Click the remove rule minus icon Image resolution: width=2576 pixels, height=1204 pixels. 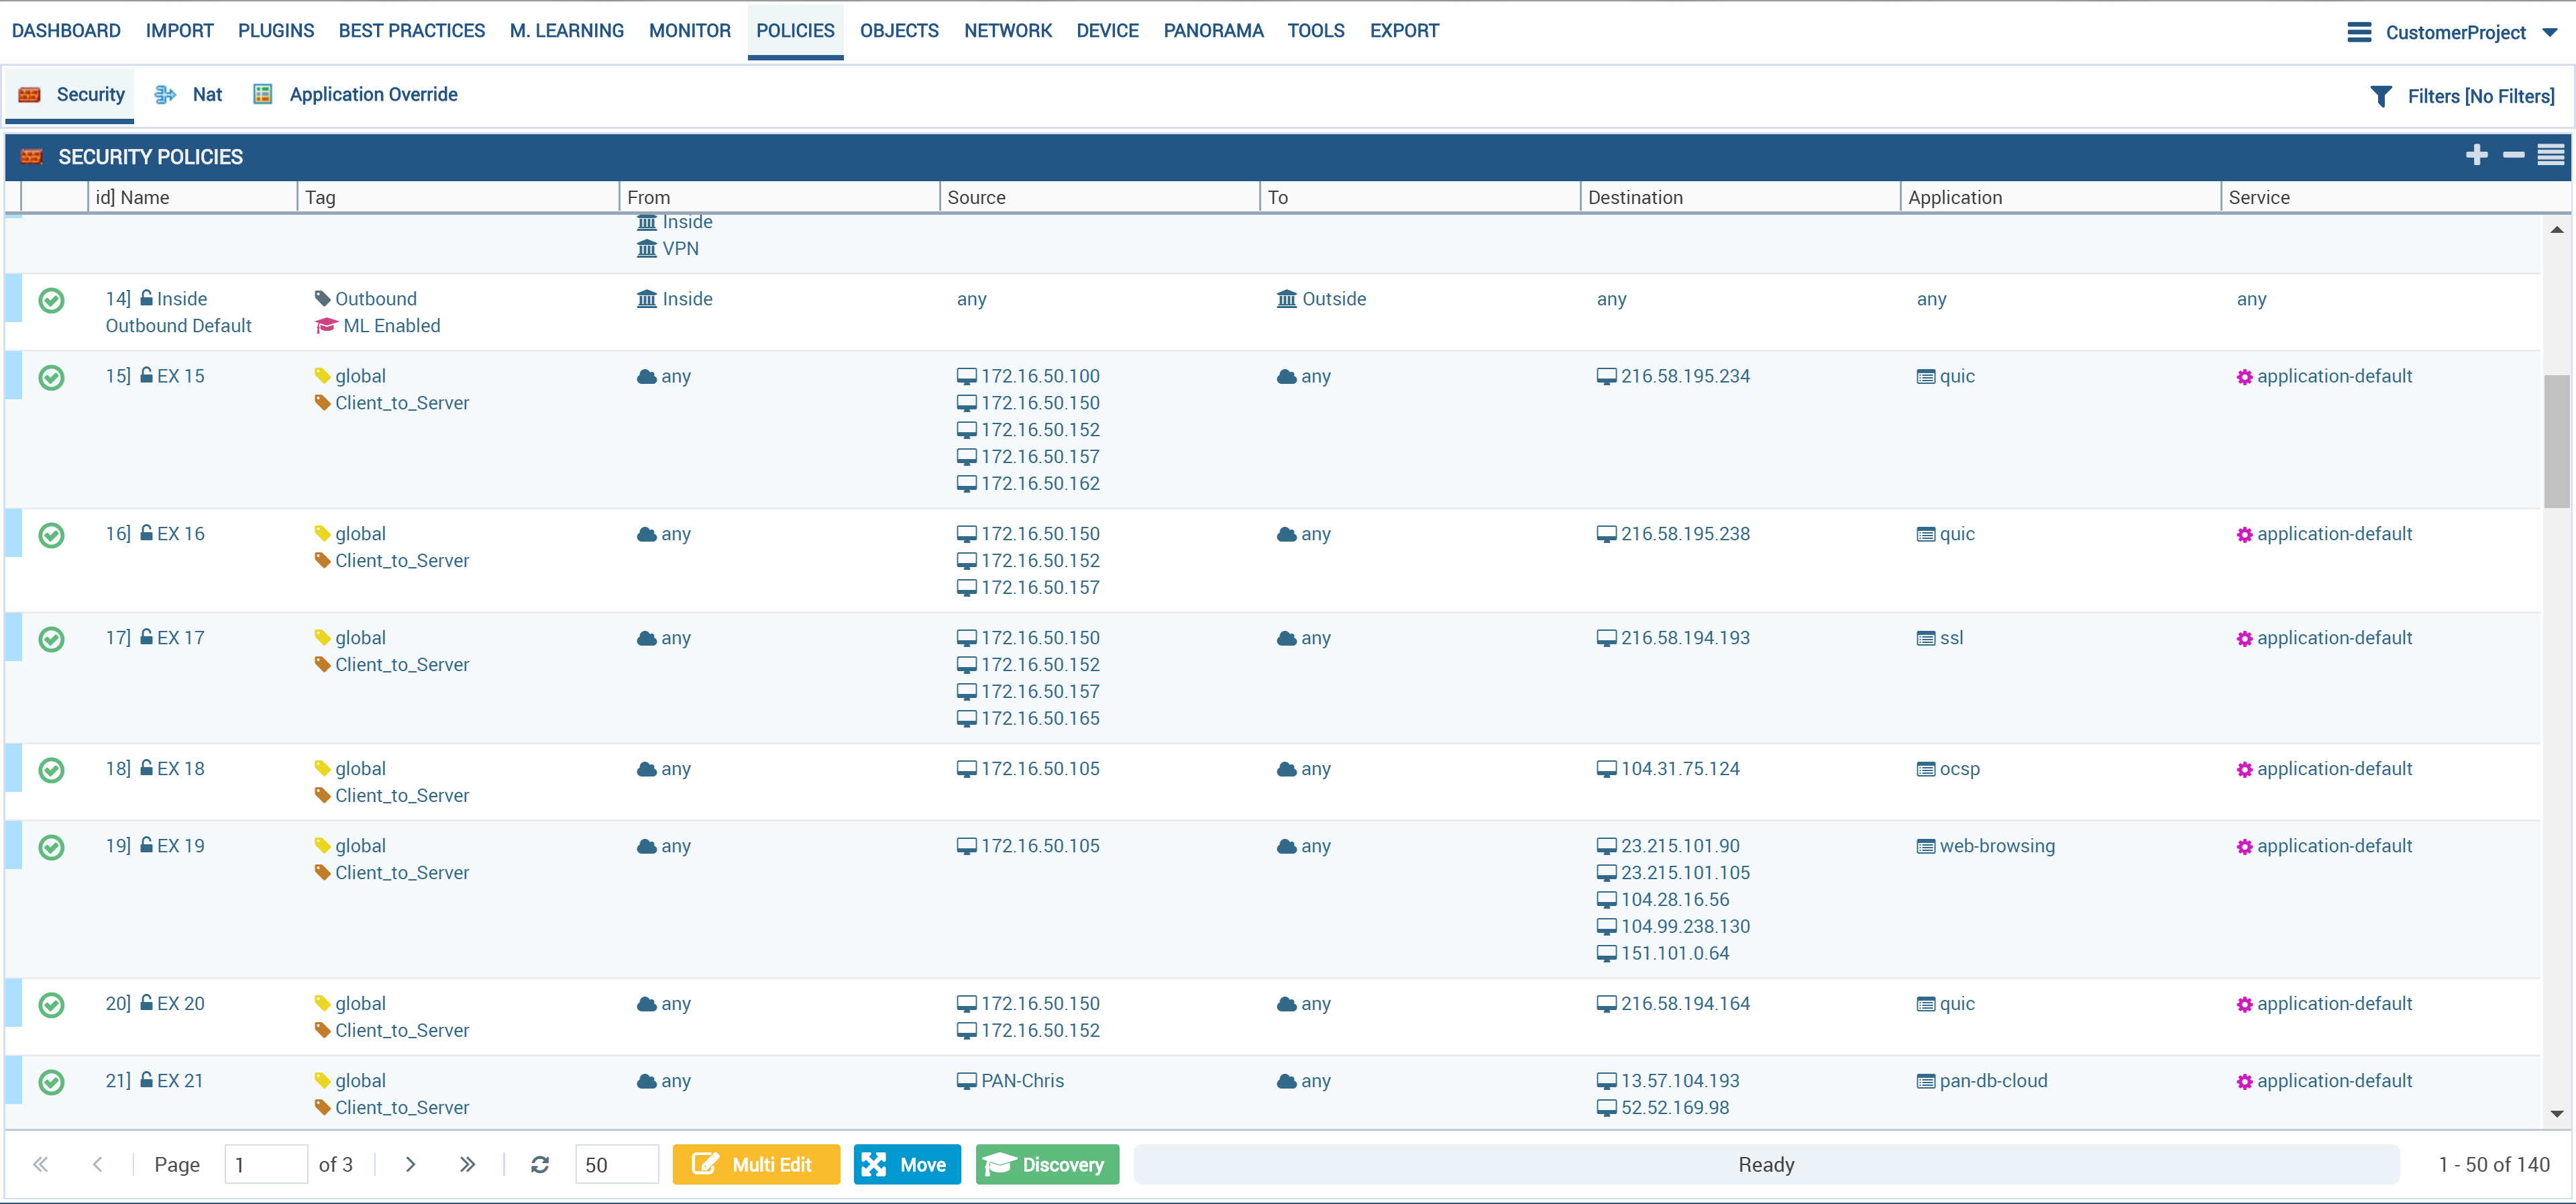pyautogui.click(x=2513, y=155)
